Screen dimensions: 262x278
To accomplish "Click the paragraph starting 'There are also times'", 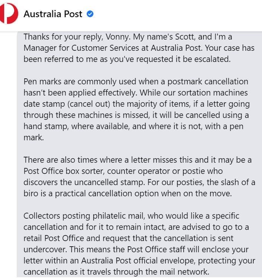I will tap(139, 177).
